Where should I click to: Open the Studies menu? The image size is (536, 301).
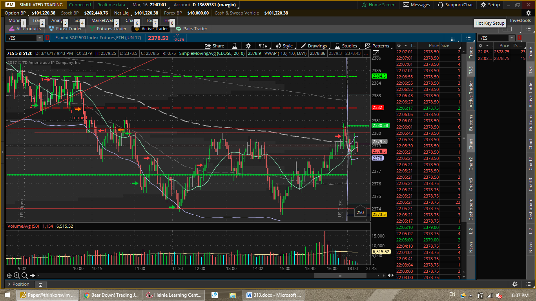[x=346, y=46]
